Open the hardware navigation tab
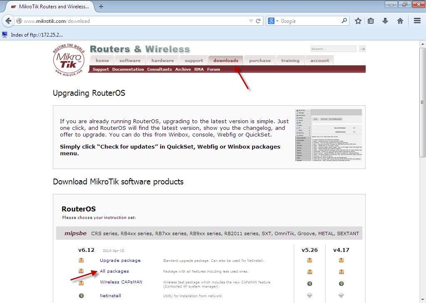 click(x=163, y=61)
